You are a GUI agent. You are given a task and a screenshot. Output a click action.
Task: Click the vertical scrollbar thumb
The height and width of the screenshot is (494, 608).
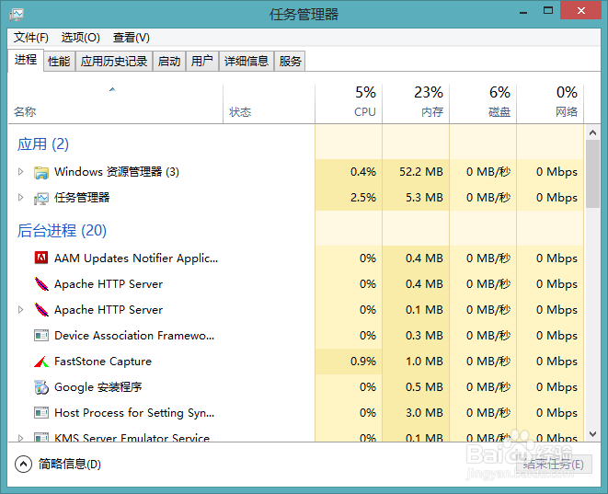pyautogui.click(x=592, y=174)
